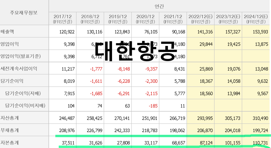Select the 2022/12(E) column header
This screenshot has height=148, width=271.
(x=200, y=19)
